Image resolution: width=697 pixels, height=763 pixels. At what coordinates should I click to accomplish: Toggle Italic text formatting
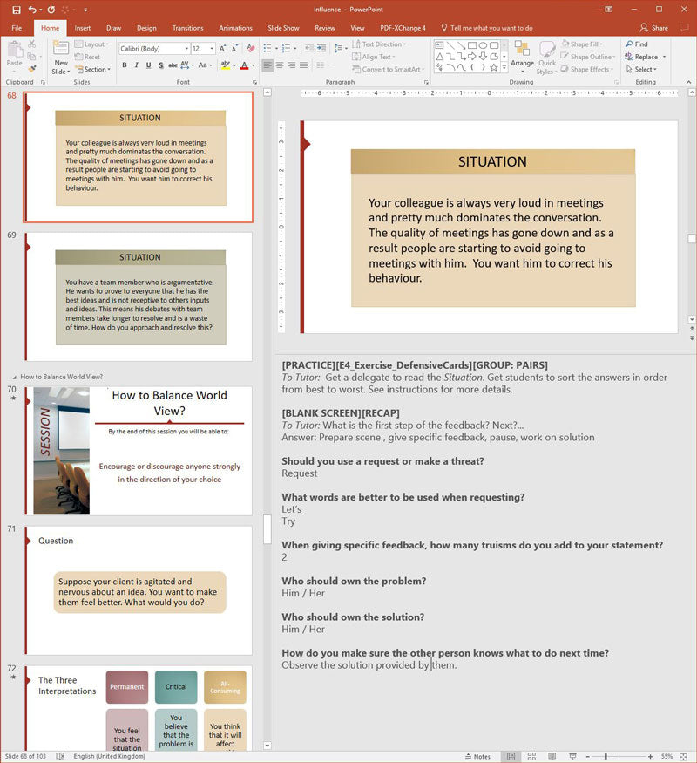pos(137,65)
